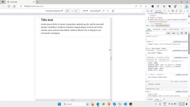Expand the style element node
Viewport: 190px width, 107px height.
(x=149, y=14)
